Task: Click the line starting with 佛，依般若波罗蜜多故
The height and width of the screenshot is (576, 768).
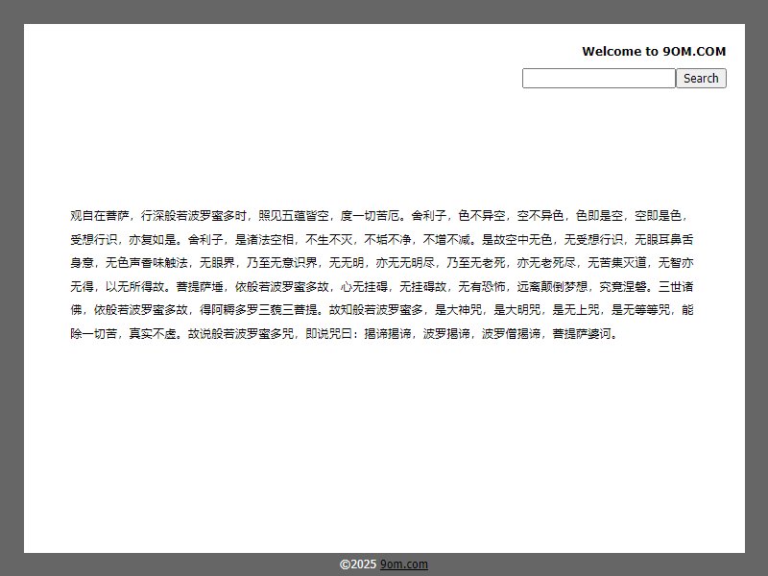Action: coord(381,310)
